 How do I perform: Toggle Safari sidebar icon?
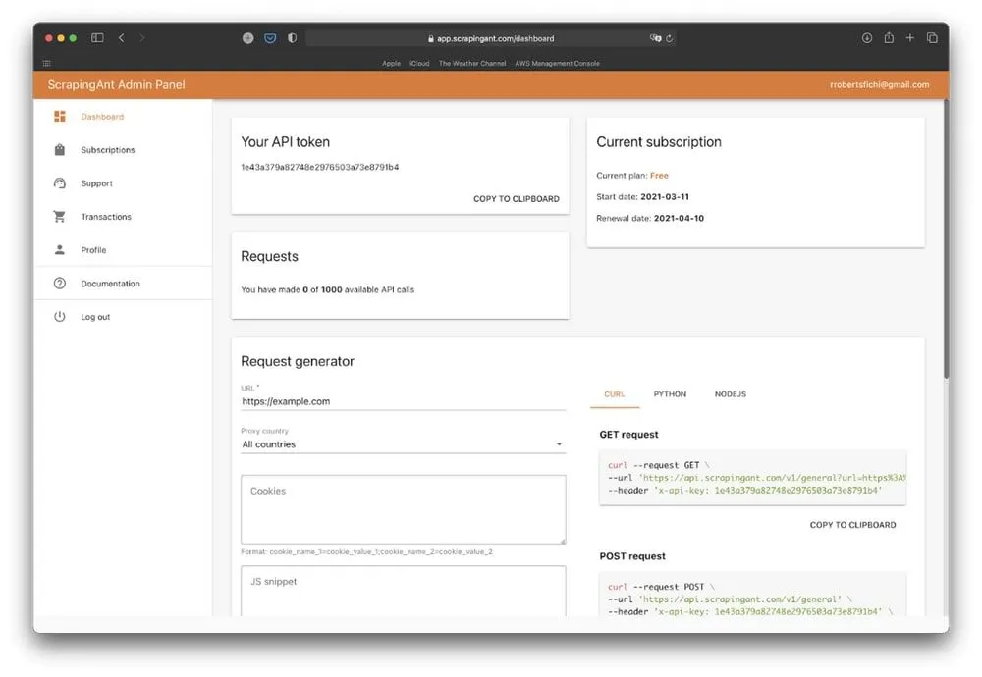point(97,38)
